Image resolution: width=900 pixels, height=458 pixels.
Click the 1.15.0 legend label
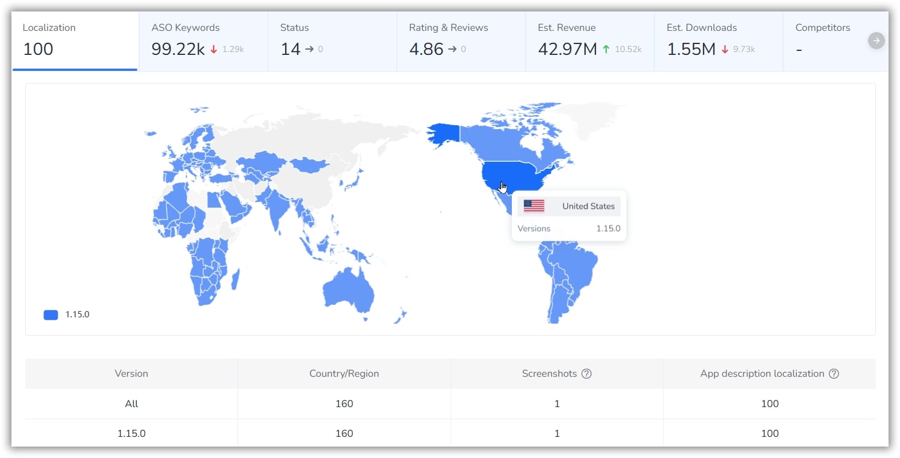[x=77, y=314]
